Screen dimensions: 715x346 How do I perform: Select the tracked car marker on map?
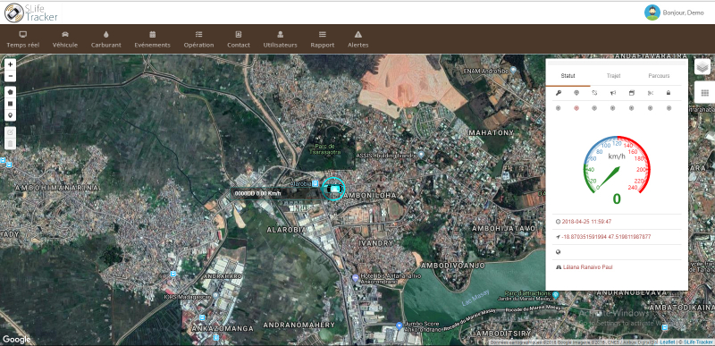pos(333,189)
